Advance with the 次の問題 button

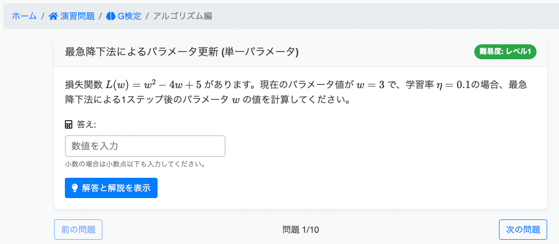[x=523, y=230]
